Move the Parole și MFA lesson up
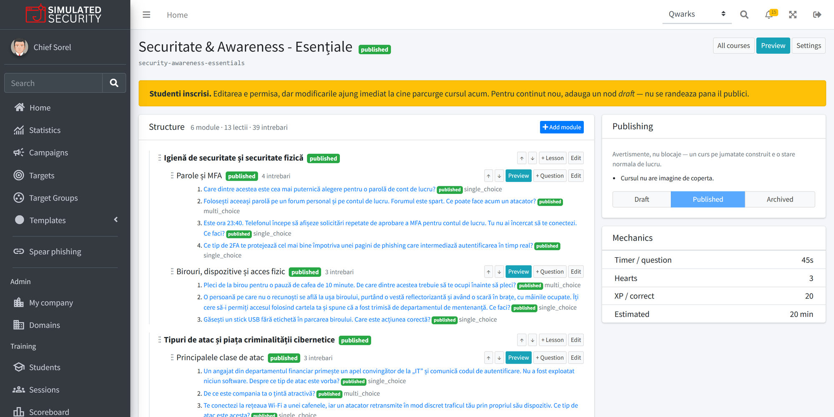 pyautogui.click(x=488, y=176)
